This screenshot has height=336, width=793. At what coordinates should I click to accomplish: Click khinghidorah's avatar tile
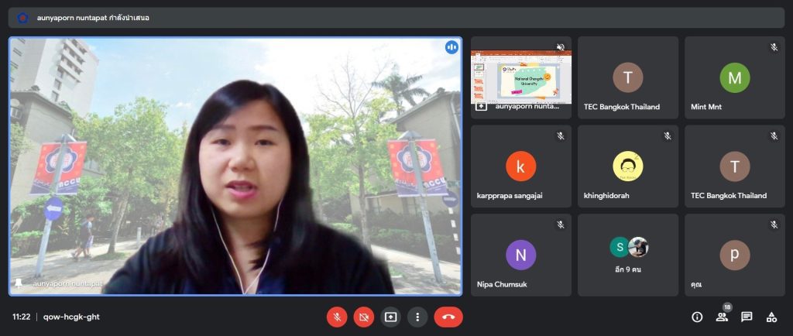[627, 166]
